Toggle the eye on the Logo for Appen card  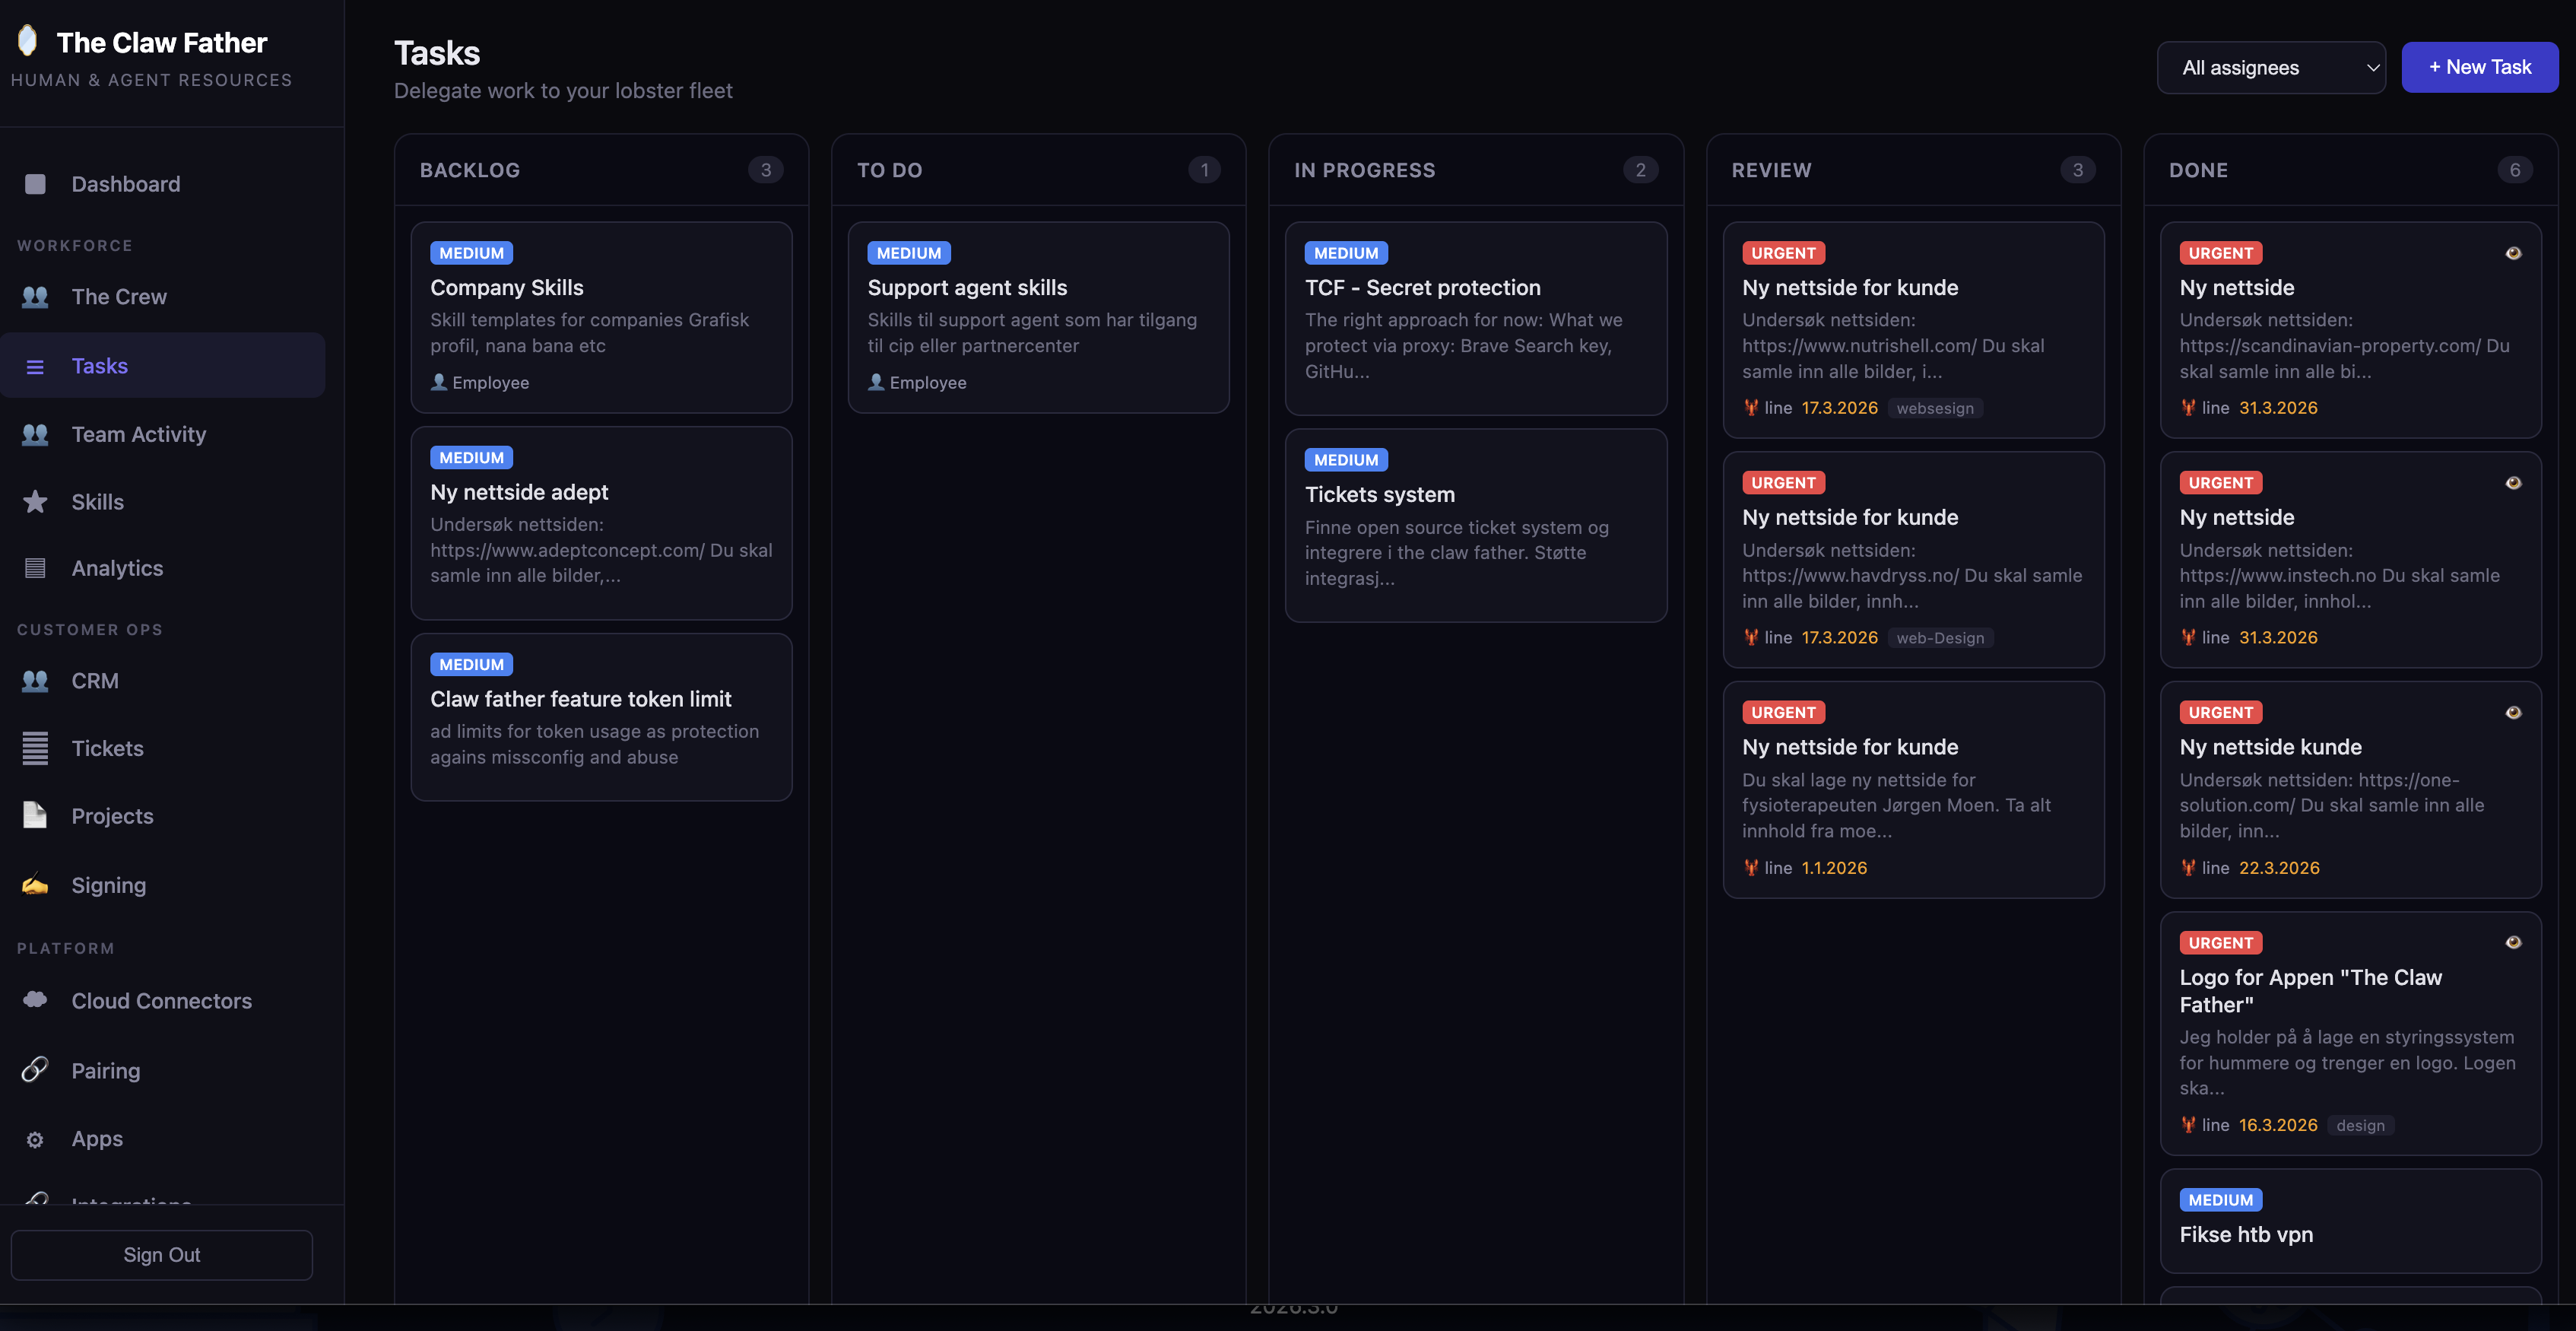[2513, 942]
